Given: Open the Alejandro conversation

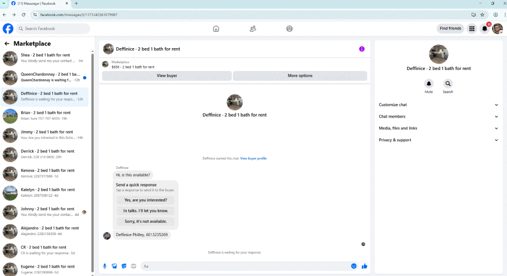Looking at the screenshot, I should point(44,231).
